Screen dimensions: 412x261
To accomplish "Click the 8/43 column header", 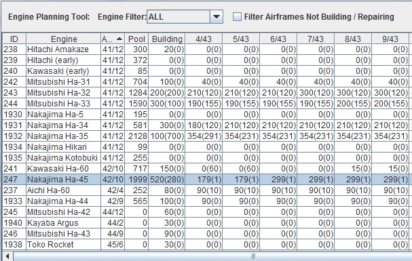I will click(353, 39).
